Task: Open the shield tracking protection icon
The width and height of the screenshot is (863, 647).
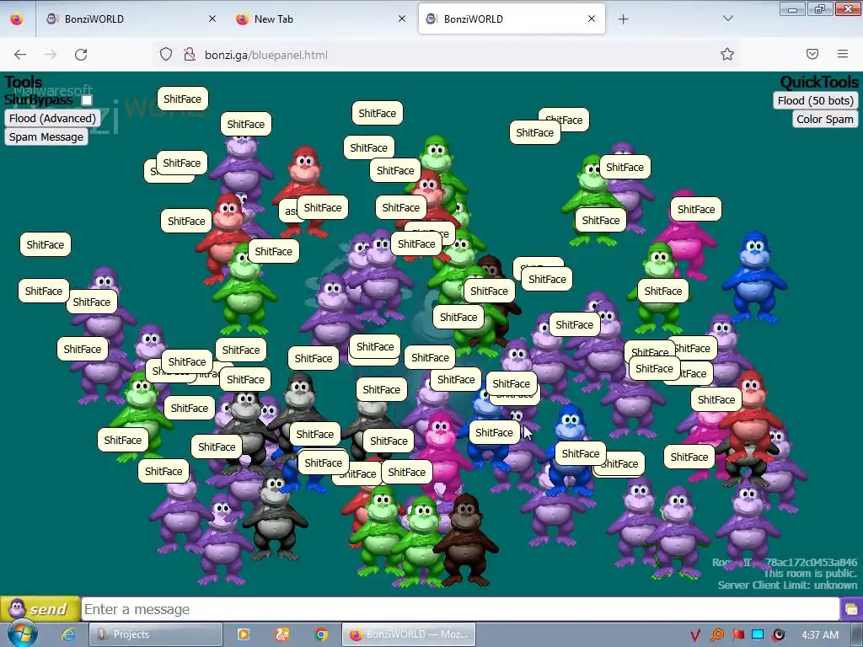Action: pyautogui.click(x=166, y=55)
